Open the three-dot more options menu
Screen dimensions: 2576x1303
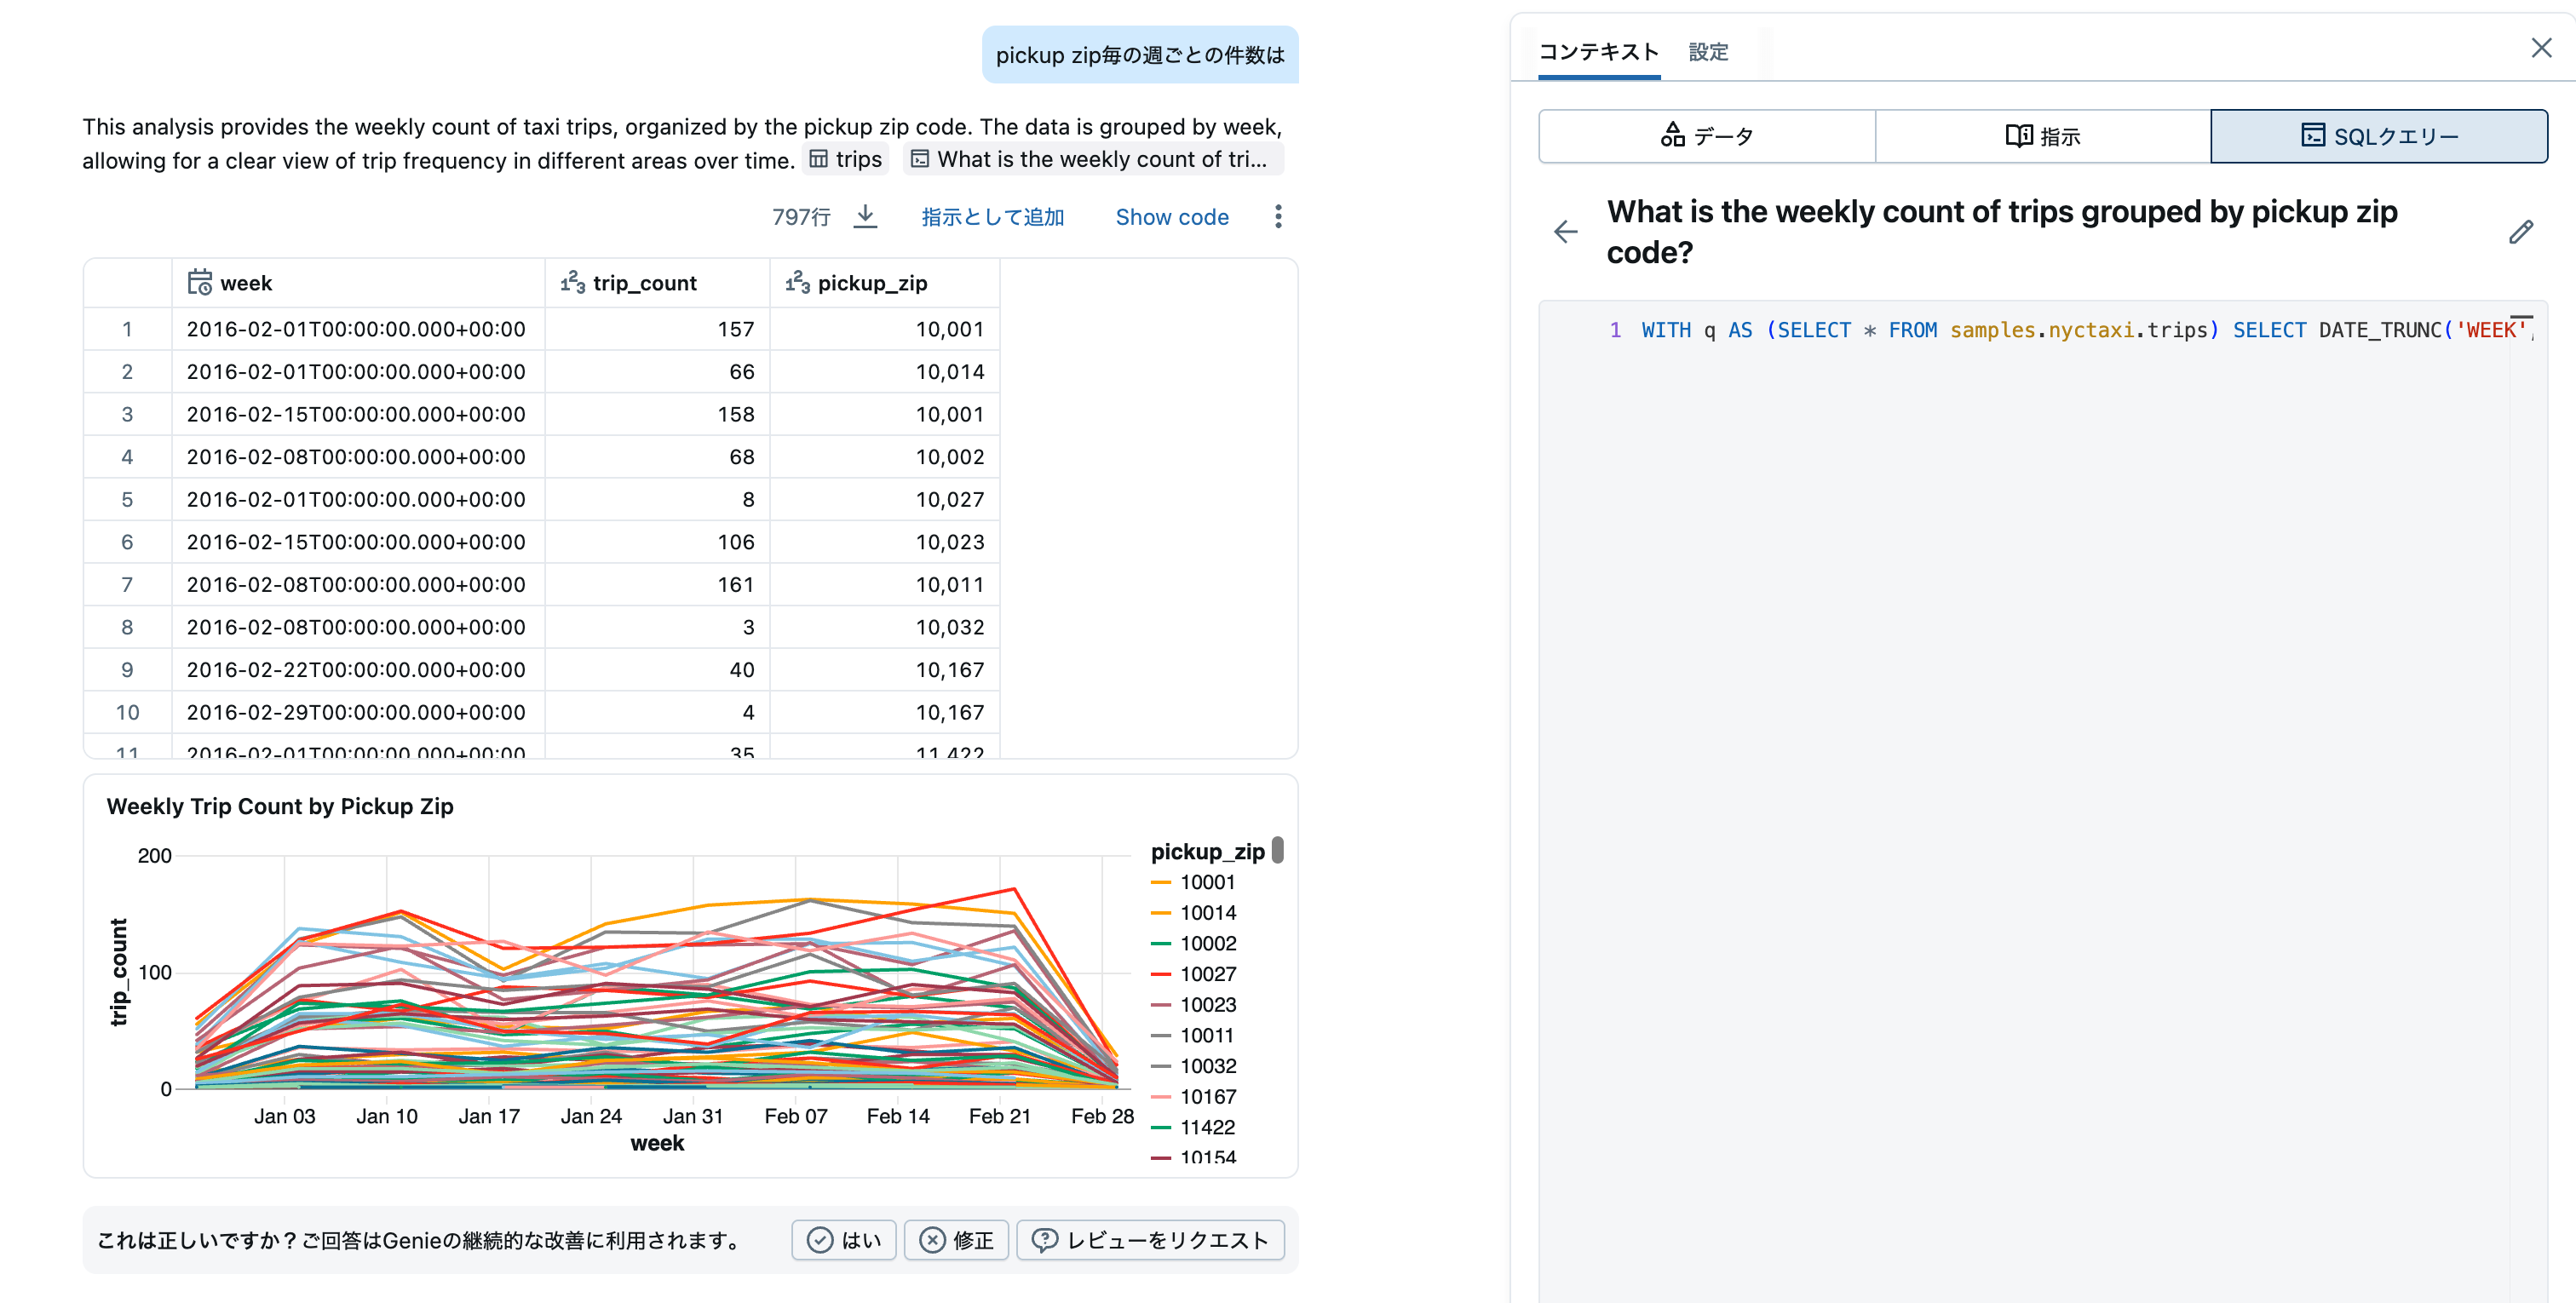pos(1277,216)
